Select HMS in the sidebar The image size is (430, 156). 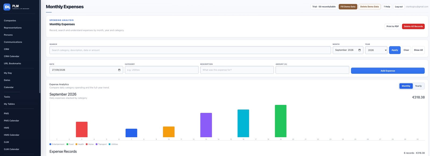(x=6, y=128)
